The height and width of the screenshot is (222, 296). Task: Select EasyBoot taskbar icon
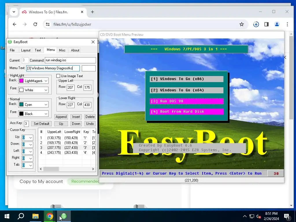(x=64, y=216)
